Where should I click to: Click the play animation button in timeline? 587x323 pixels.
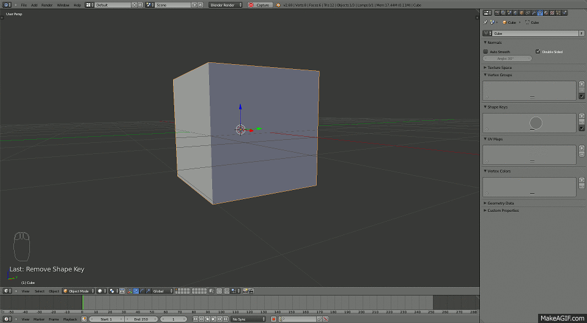coord(214,319)
